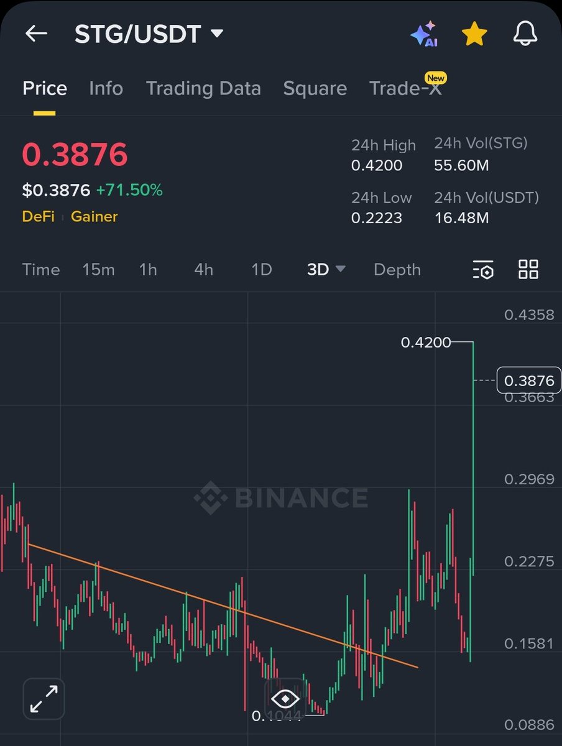Toggle the eye visibility icon on chart
The image size is (562, 746).
coord(285,699)
